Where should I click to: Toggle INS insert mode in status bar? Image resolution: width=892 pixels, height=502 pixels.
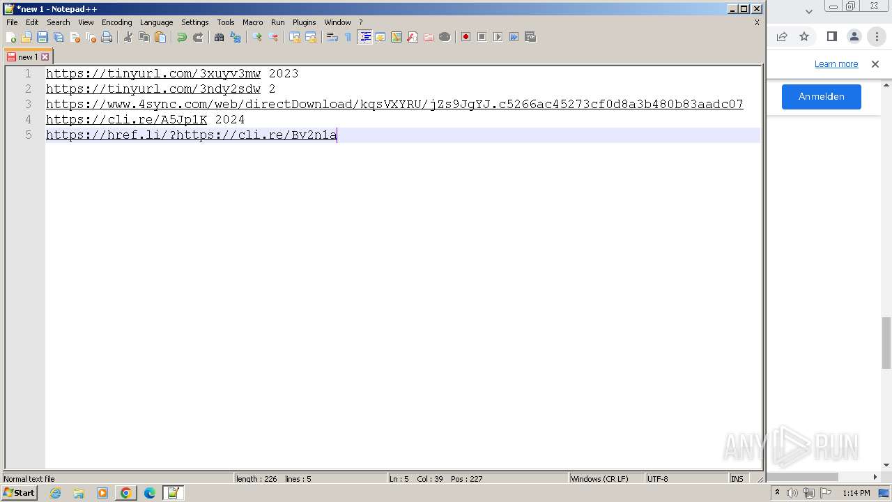(x=737, y=479)
